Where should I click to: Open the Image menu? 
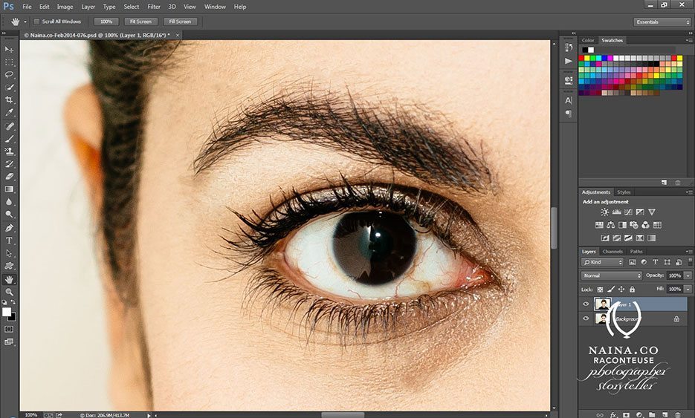pos(65,7)
